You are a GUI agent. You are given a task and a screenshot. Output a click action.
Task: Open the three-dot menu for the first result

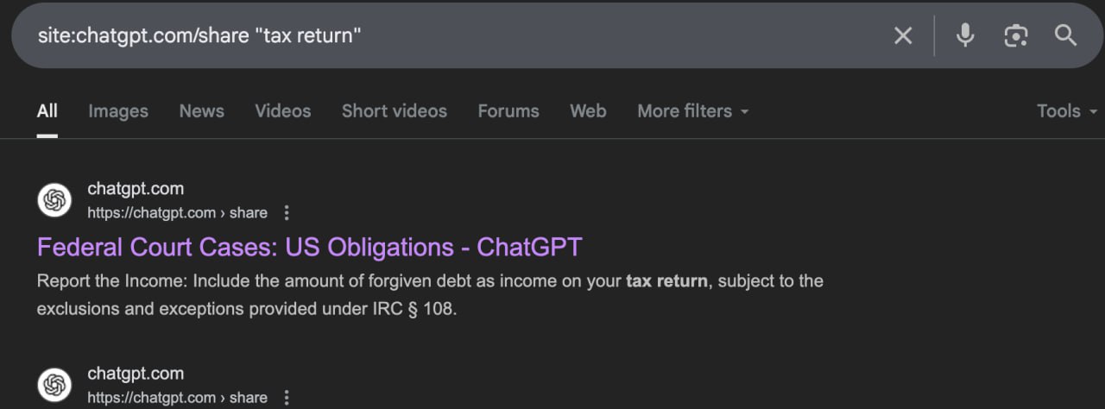point(287,212)
